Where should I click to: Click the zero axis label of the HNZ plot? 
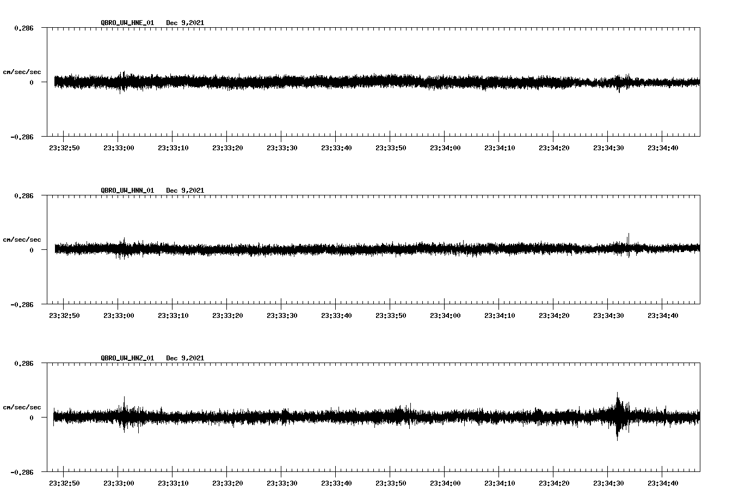[x=32, y=418]
